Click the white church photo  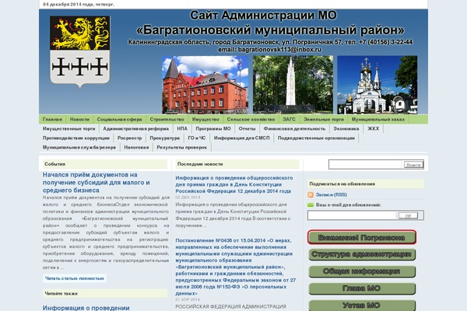[377, 85]
